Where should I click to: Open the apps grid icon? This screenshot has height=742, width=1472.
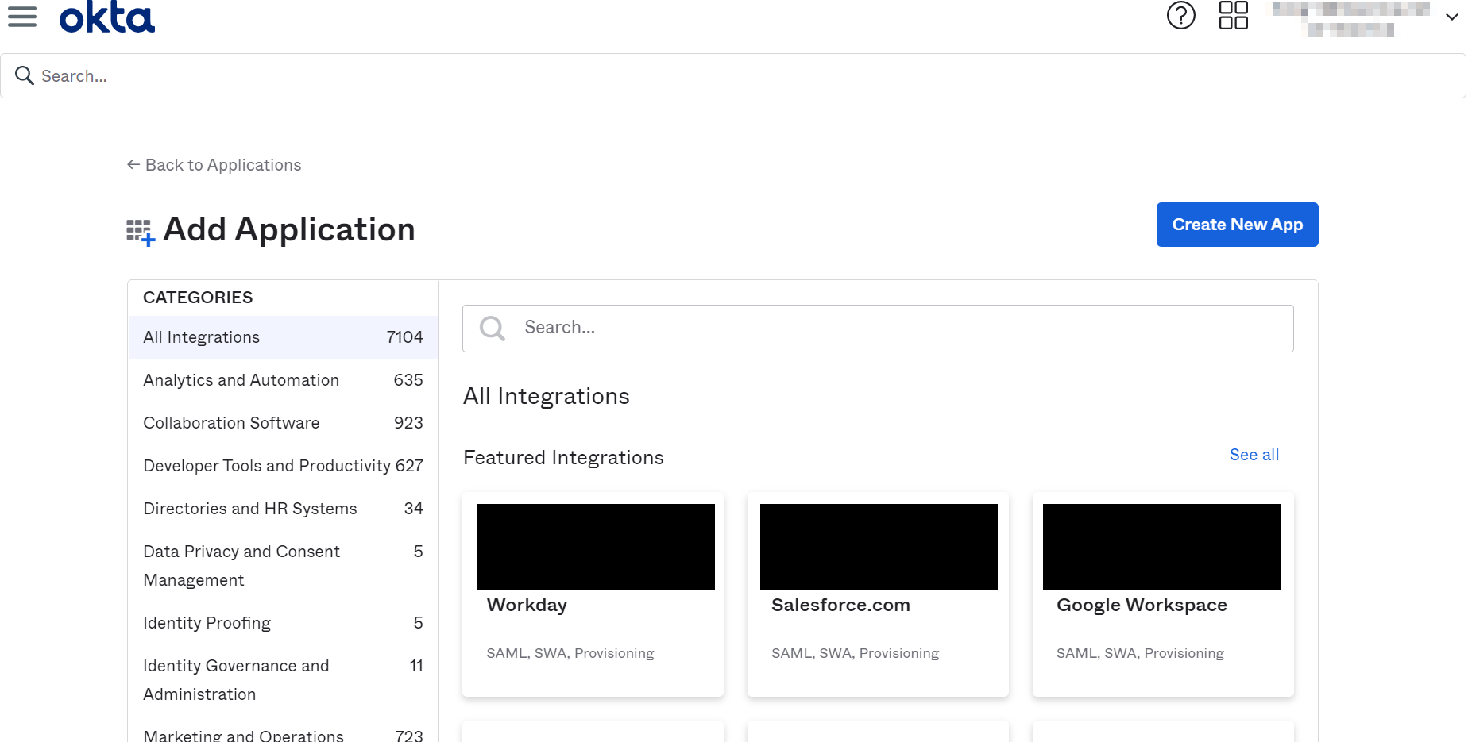click(x=1233, y=15)
